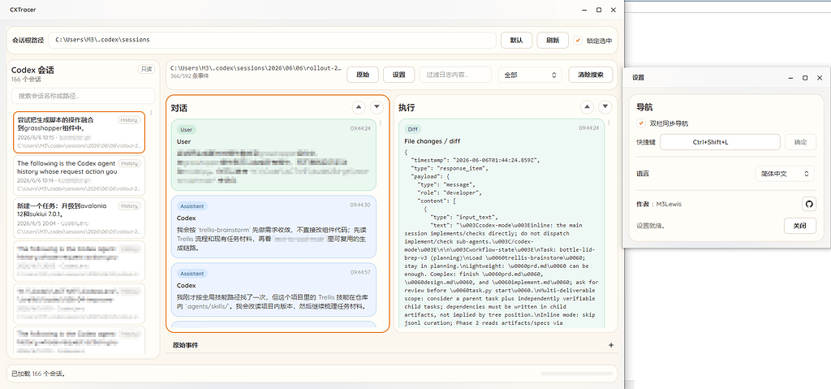Image resolution: width=831 pixels, height=389 pixels.
Task: Toggle the 锁定选中 checkbox
Action: [578, 41]
